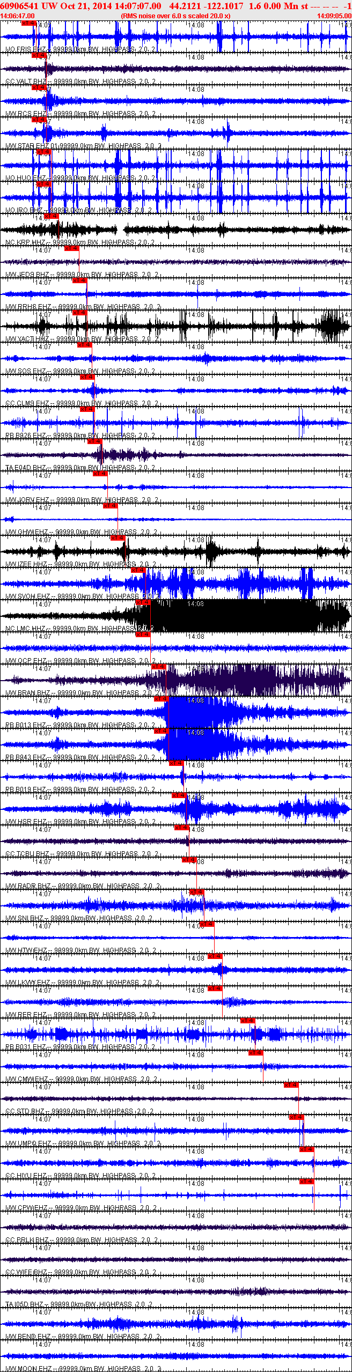Select the pick marker on the UO FRIS trace

pyautogui.click(x=28, y=23)
